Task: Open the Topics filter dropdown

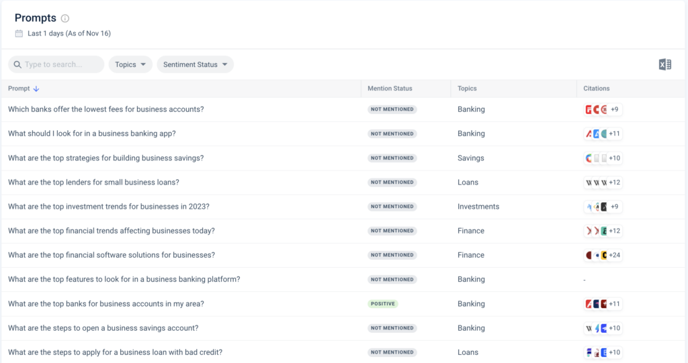Action: tap(130, 64)
